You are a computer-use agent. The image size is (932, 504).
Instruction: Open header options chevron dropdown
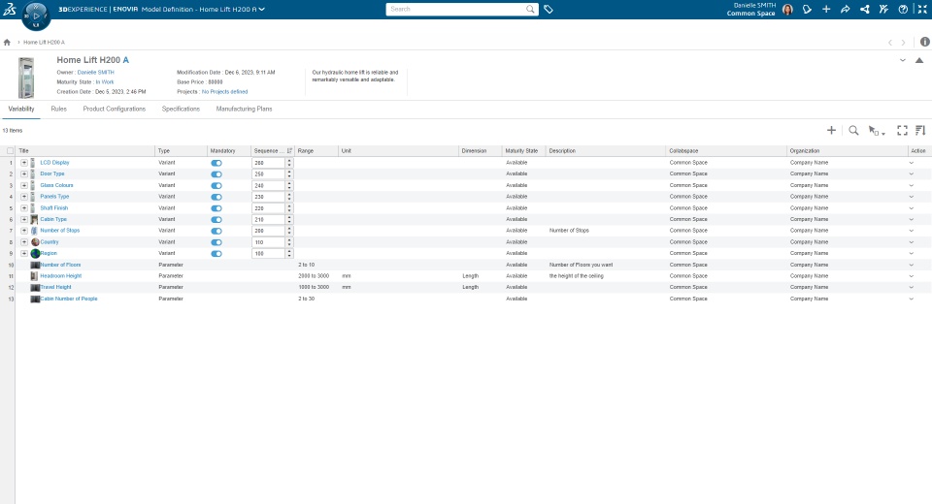pos(902,60)
